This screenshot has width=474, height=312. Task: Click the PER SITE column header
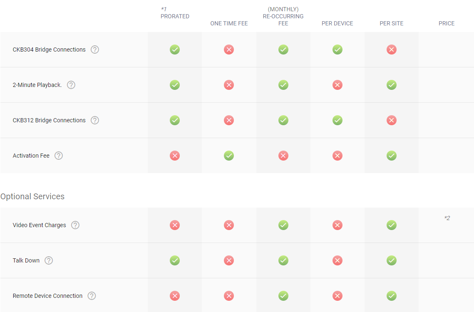tap(392, 24)
